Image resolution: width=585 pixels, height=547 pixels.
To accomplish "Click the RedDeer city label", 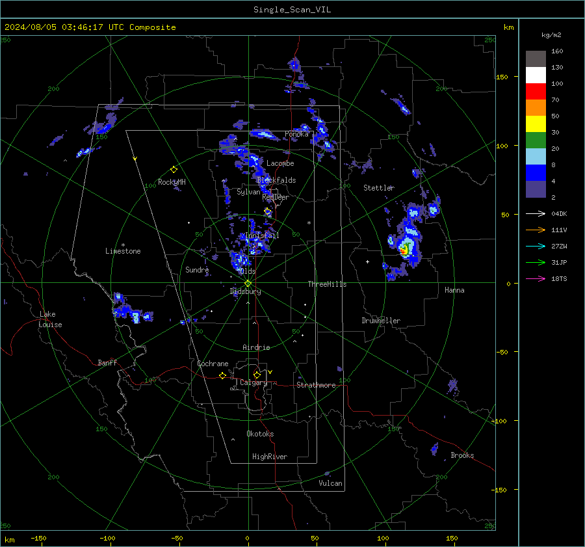I will pos(276,197).
